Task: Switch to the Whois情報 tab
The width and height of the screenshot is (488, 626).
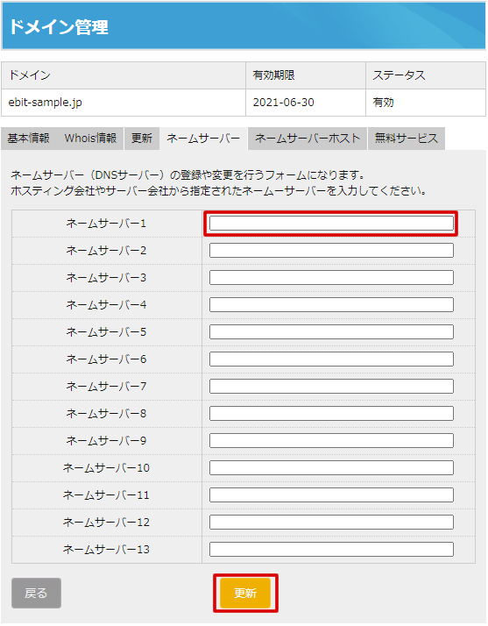Action: pos(90,139)
